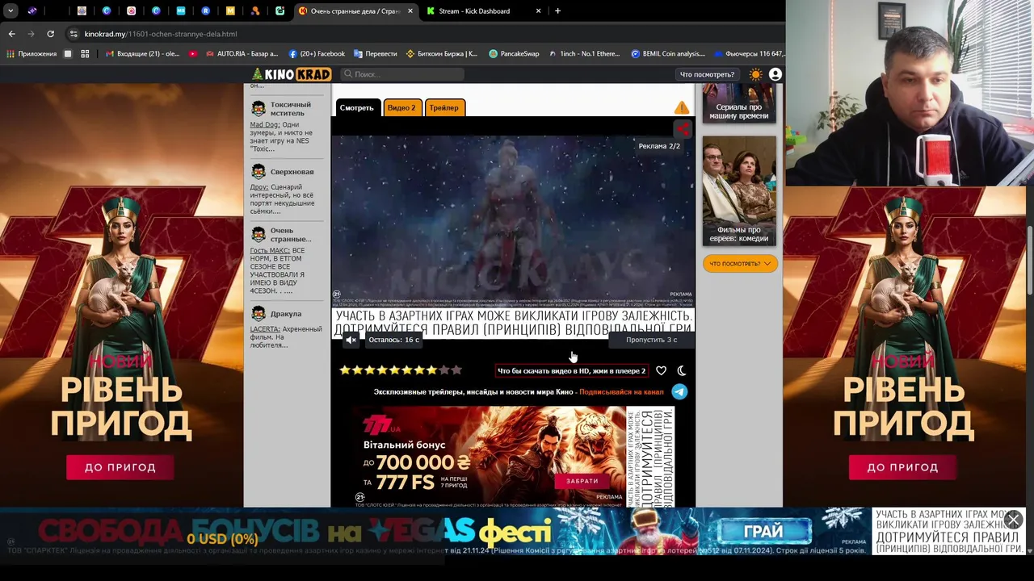
Task: Open Токсичный мститель comment title
Action: click(290, 109)
